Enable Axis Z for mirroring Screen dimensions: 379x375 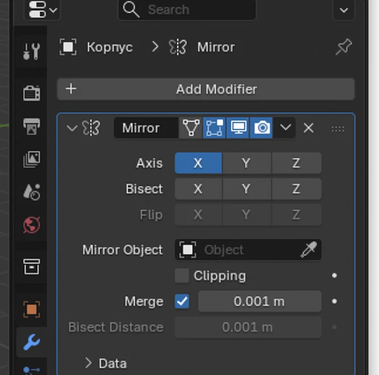click(x=297, y=163)
